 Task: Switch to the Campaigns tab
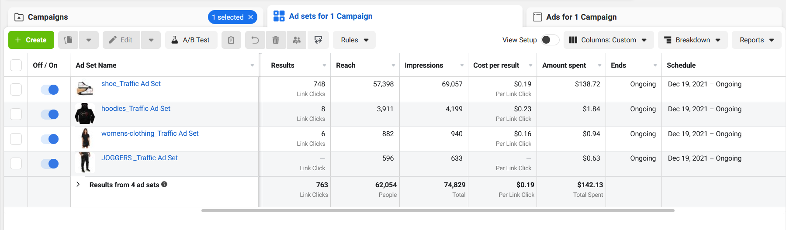click(x=48, y=17)
